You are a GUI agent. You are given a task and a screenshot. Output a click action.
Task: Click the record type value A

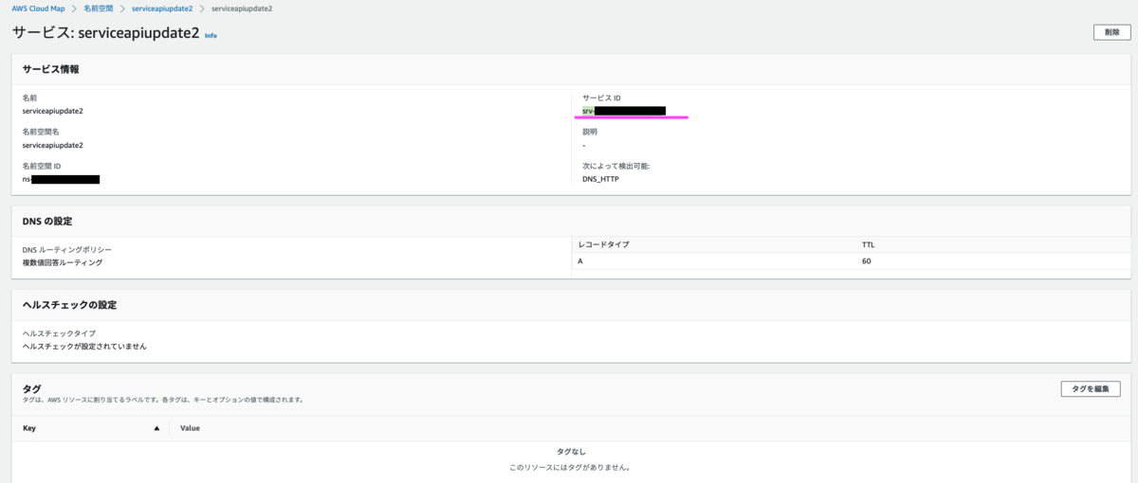(x=580, y=261)
